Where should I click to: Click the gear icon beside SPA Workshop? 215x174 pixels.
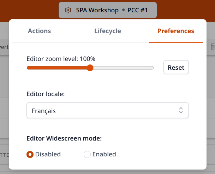click(68, 10)
